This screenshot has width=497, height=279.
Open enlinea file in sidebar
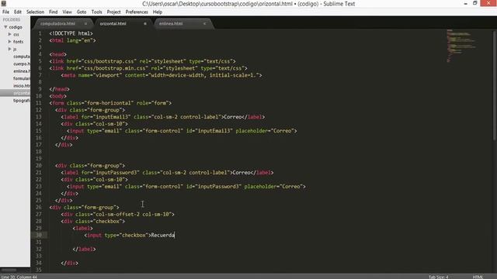pos(21,71)
